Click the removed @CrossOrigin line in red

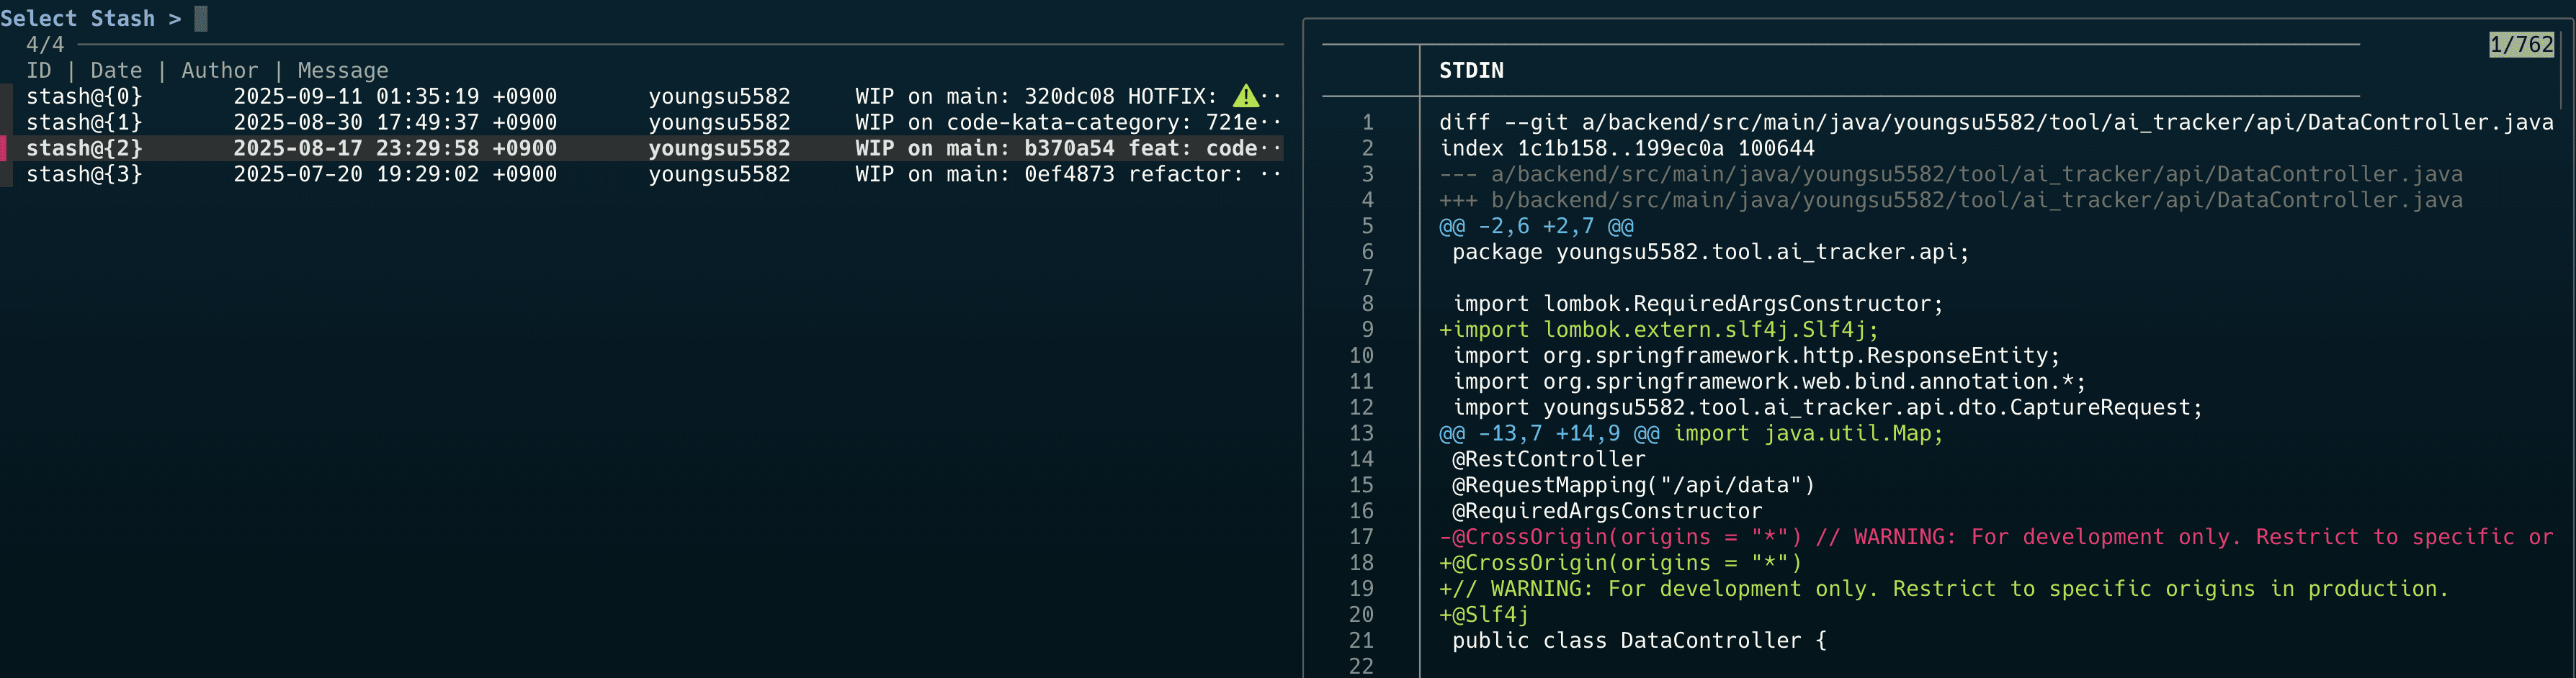click(x=1995, y=537)
